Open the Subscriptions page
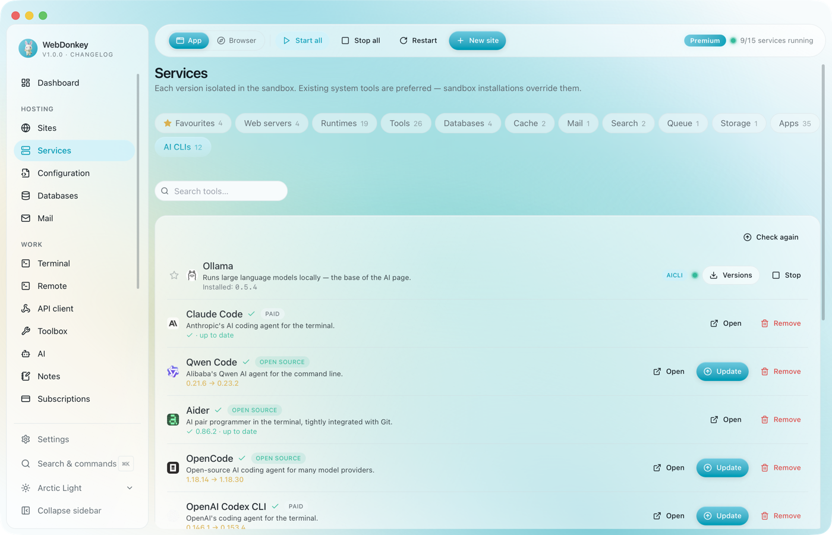832x535 pixels. pyautogui.click(x=74, y=399)
